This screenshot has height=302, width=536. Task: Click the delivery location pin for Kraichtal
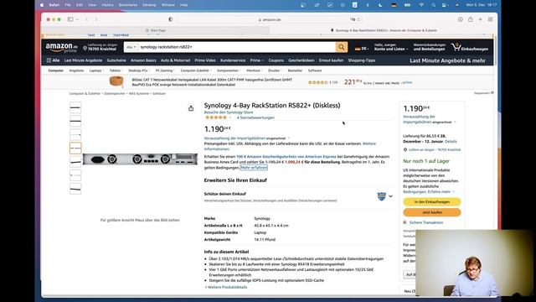click(85, 49)
